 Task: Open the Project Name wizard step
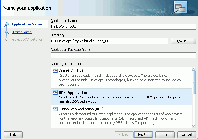click(x=21, y=32)
